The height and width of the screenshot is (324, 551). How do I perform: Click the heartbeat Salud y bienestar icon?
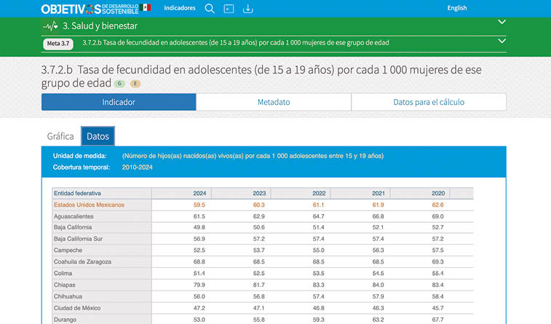(50, 25)
